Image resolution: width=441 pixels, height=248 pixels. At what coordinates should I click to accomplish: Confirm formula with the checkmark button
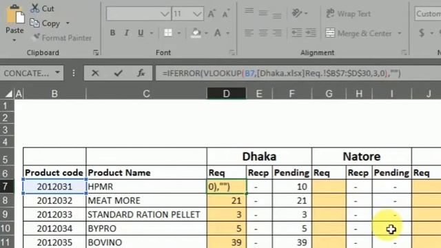point(118,73)
